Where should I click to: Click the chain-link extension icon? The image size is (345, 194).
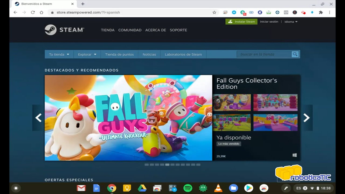[x=251, y=12]
